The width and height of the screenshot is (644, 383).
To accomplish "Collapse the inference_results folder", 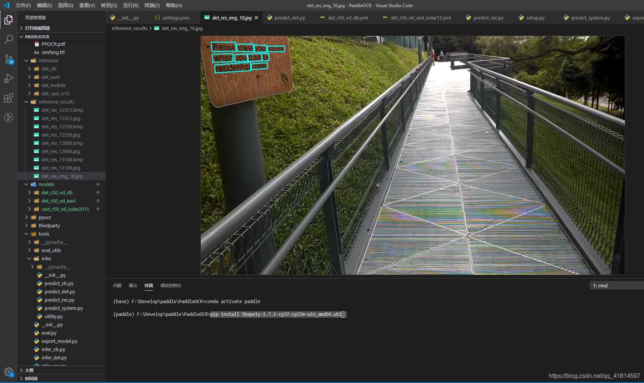I will 27,102.
